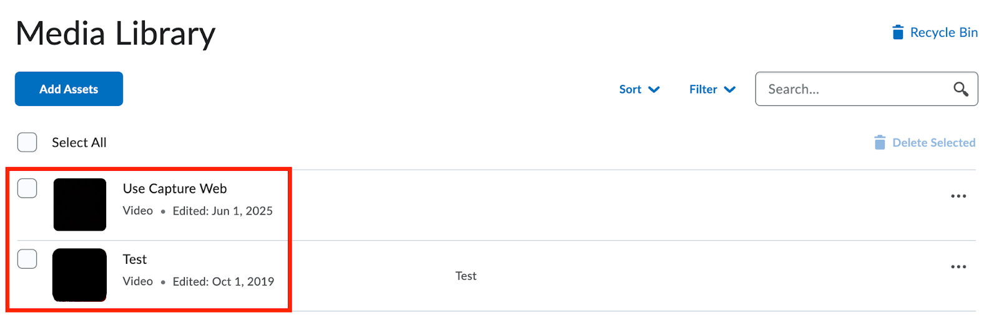Check the box for the Test video
Screen dimensions: 999x333
click(x=27, y=258)
